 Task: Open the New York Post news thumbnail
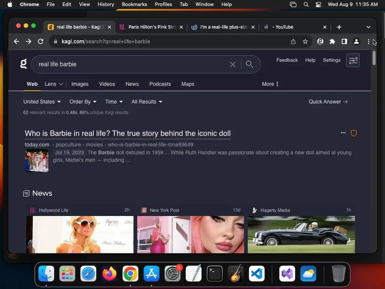tap(191, 234)
